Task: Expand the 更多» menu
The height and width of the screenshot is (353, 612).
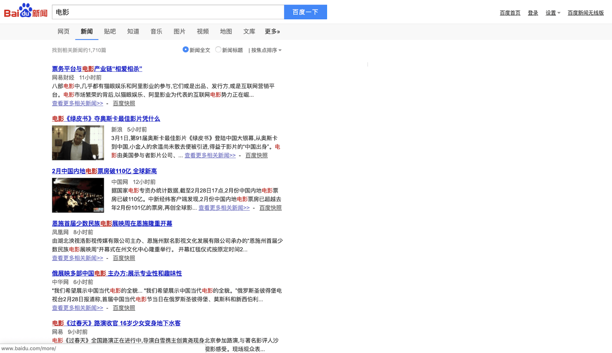Action: click(x=272, y=31)
